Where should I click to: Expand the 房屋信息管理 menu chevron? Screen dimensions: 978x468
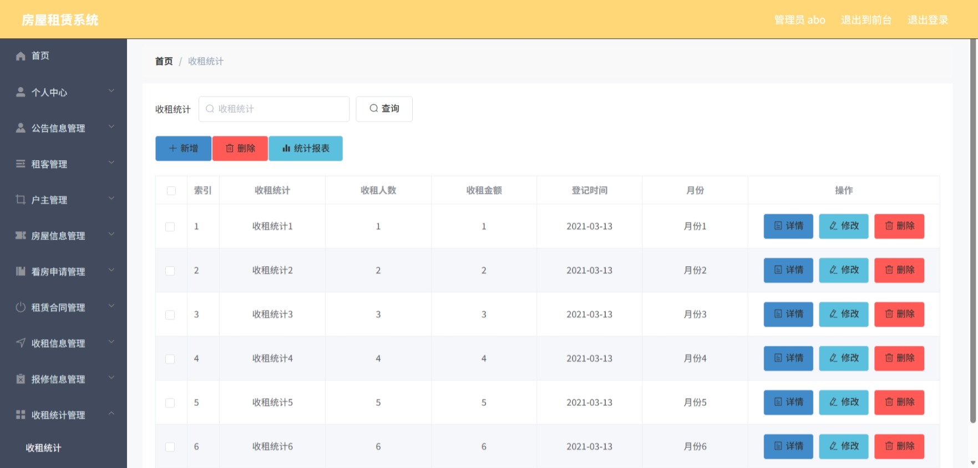(x=112, y=234)
